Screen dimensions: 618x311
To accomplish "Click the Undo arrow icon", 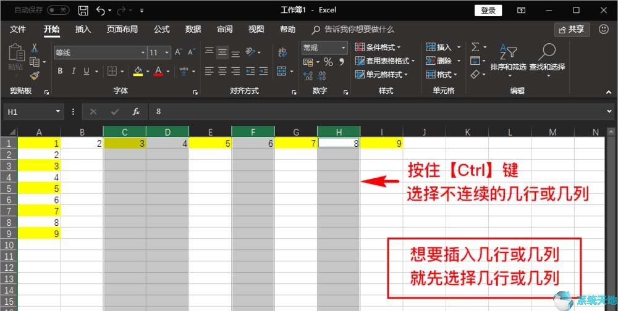I will tap(101, 10).
